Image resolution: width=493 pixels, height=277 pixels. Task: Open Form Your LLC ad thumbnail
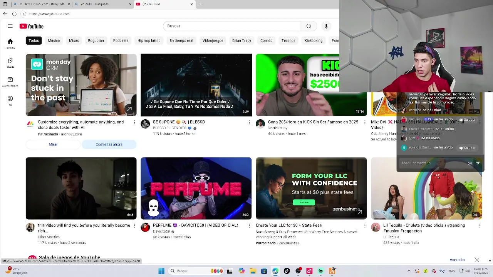pyautogui.click(x=311, y=189)
